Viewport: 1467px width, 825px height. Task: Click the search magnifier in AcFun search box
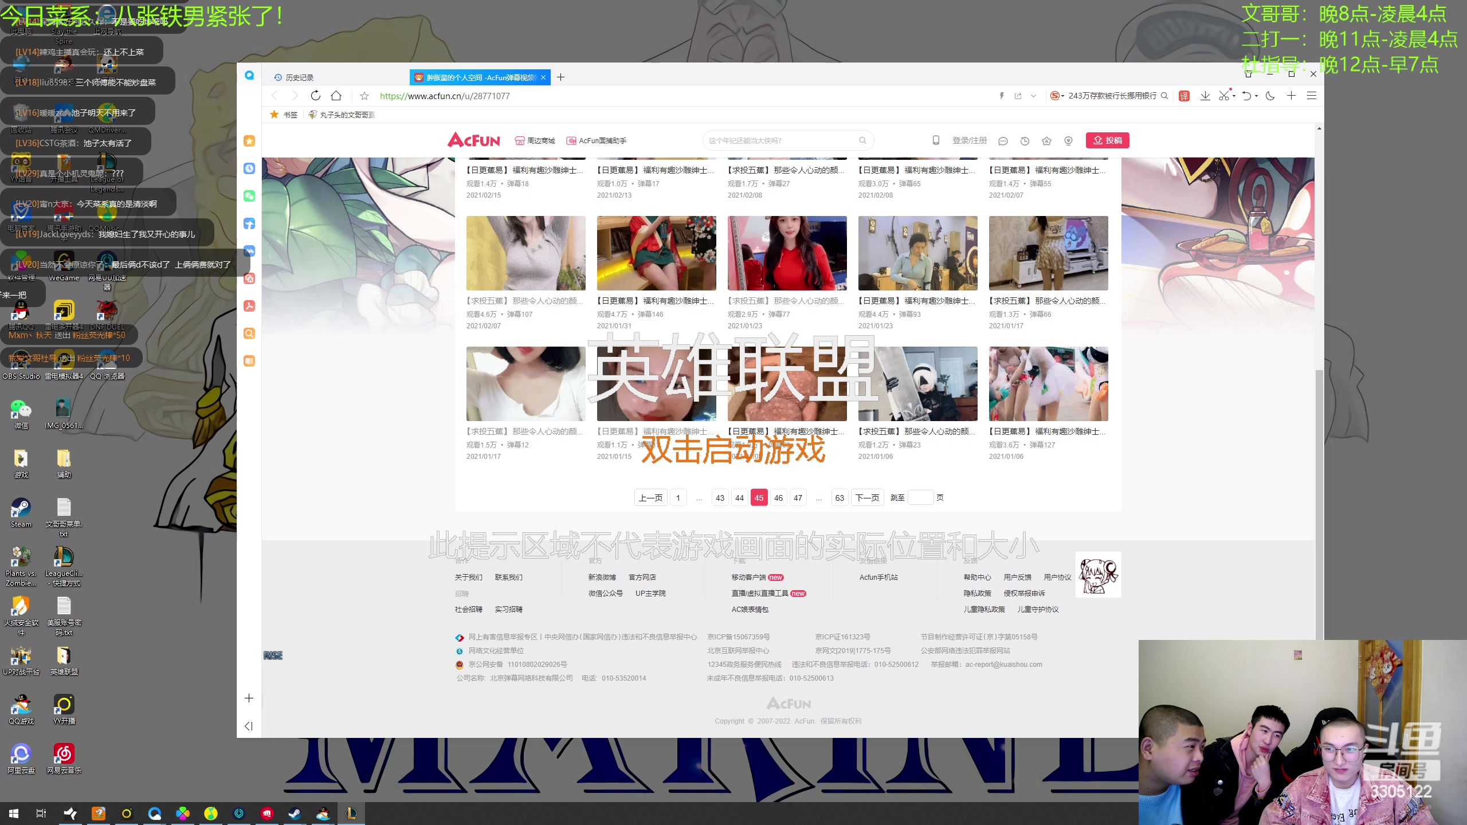click(x=862, y=140)
